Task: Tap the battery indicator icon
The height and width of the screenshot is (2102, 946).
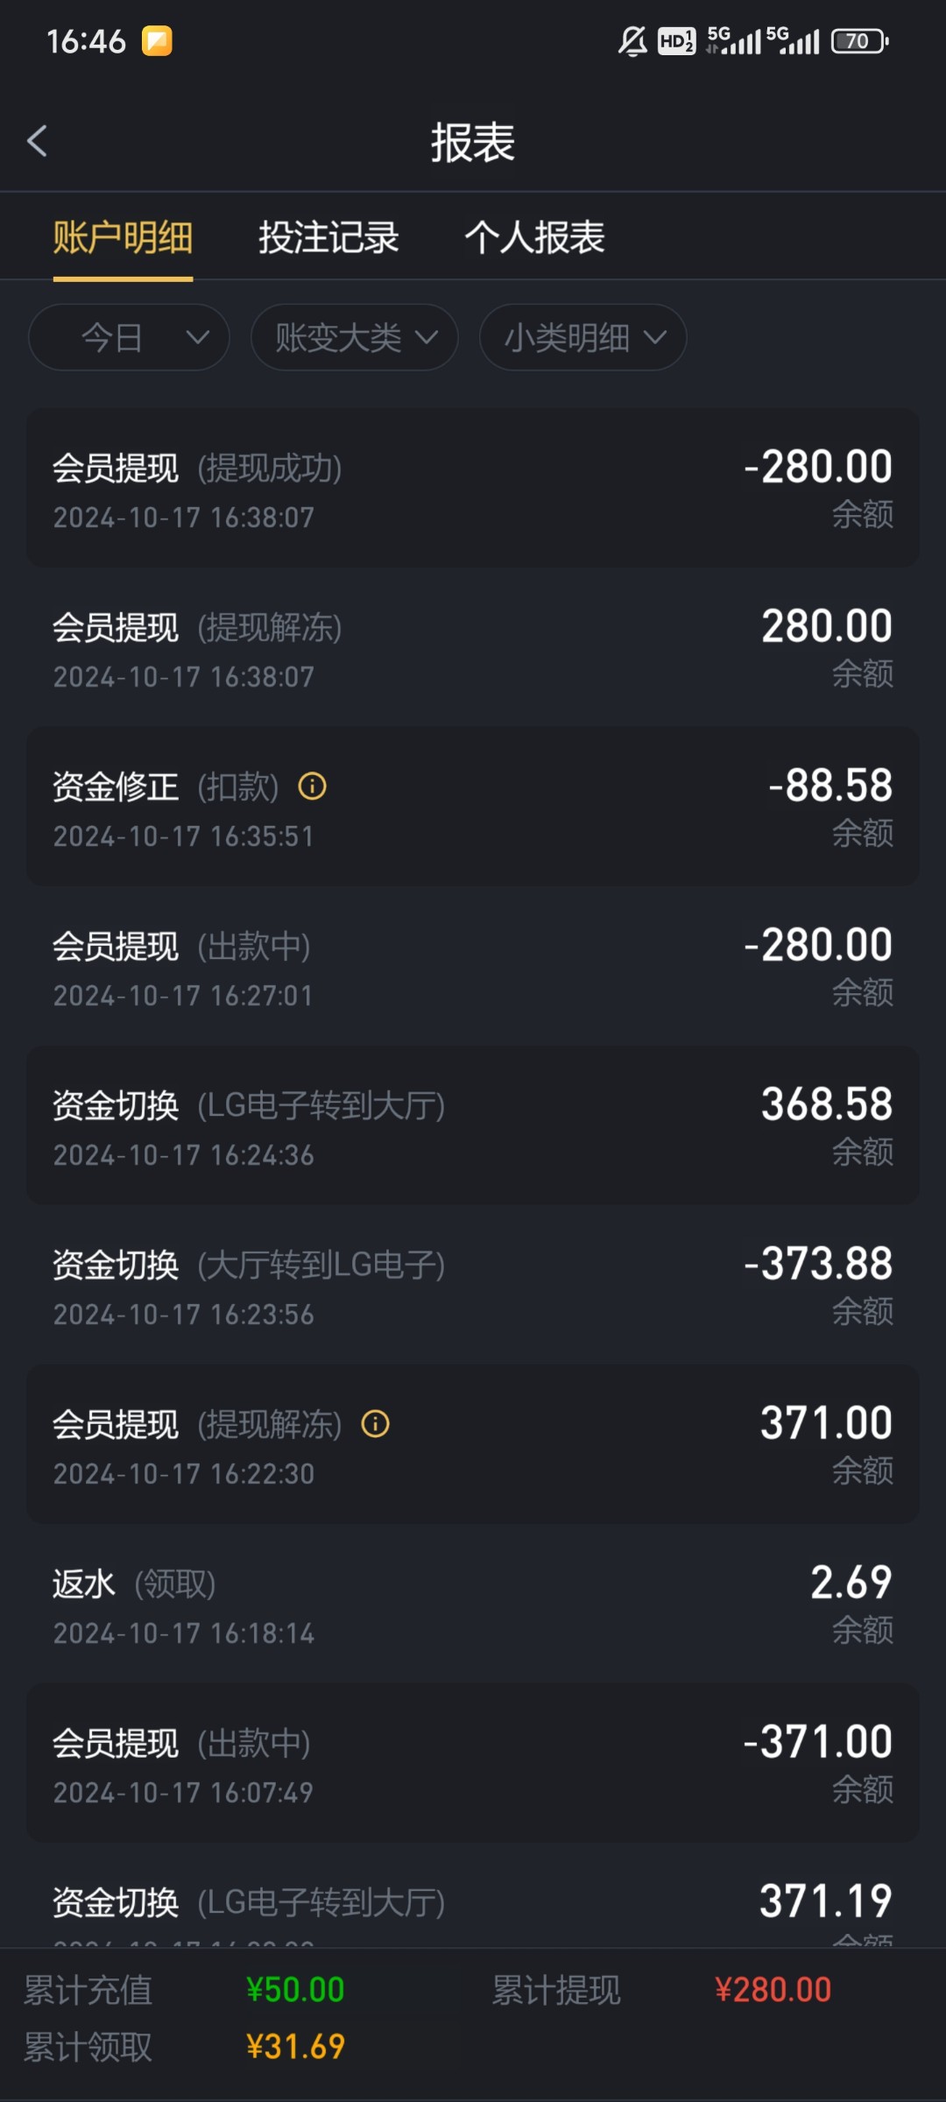Action: coord(859,41)
